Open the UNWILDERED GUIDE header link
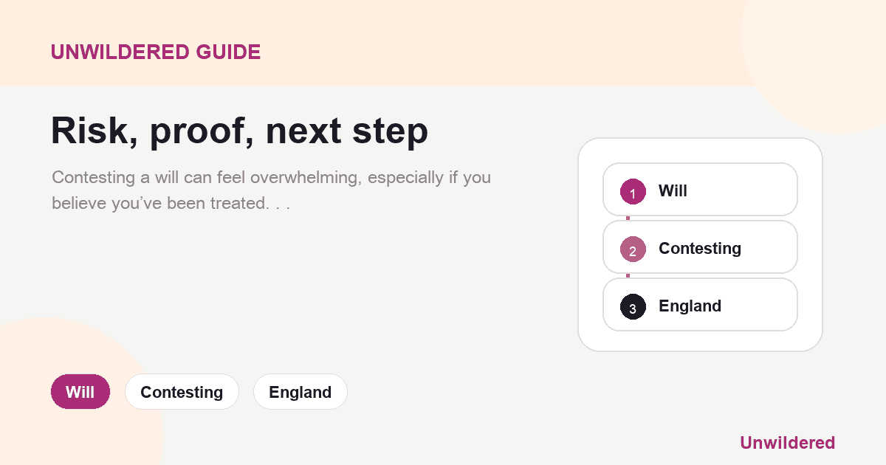The width and height of the screenshot is (886, 465). tap(156, 52)
